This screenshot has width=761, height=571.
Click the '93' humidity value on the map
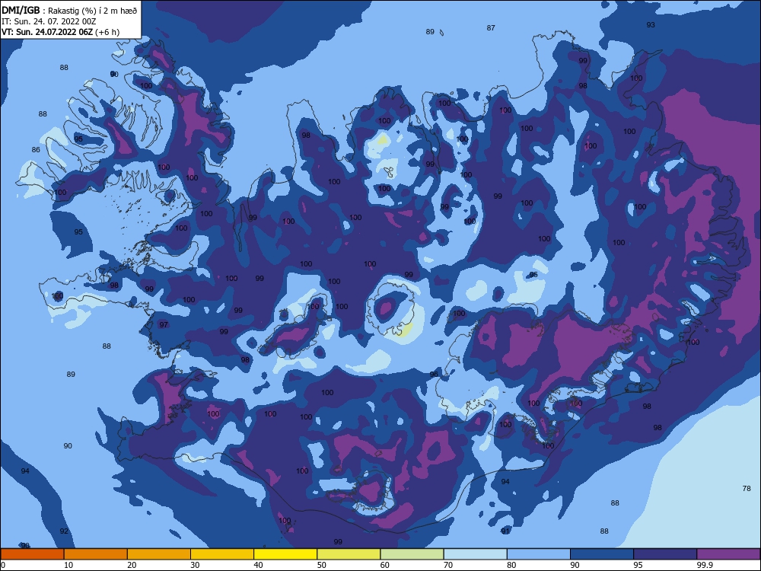(651, 25)
